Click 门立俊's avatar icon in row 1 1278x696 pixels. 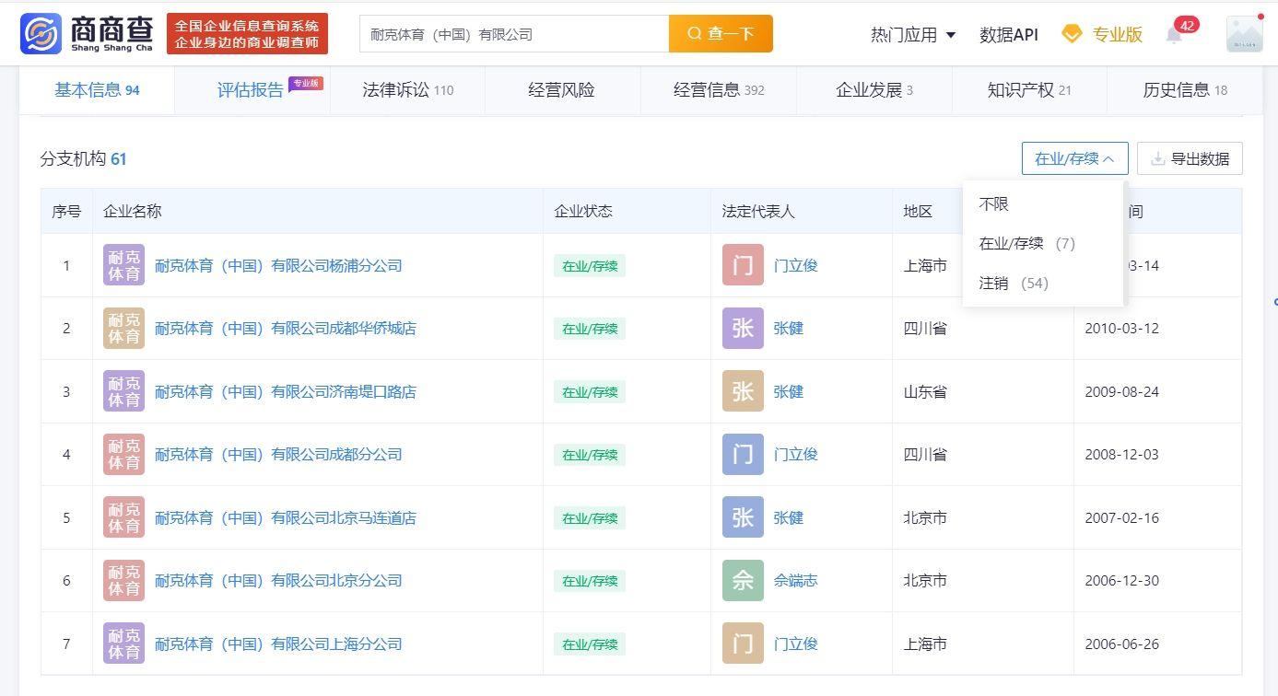click(742, 264)
